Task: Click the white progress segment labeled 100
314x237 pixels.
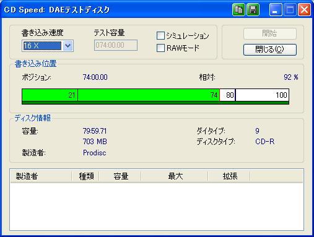Action: coord(262,95)
